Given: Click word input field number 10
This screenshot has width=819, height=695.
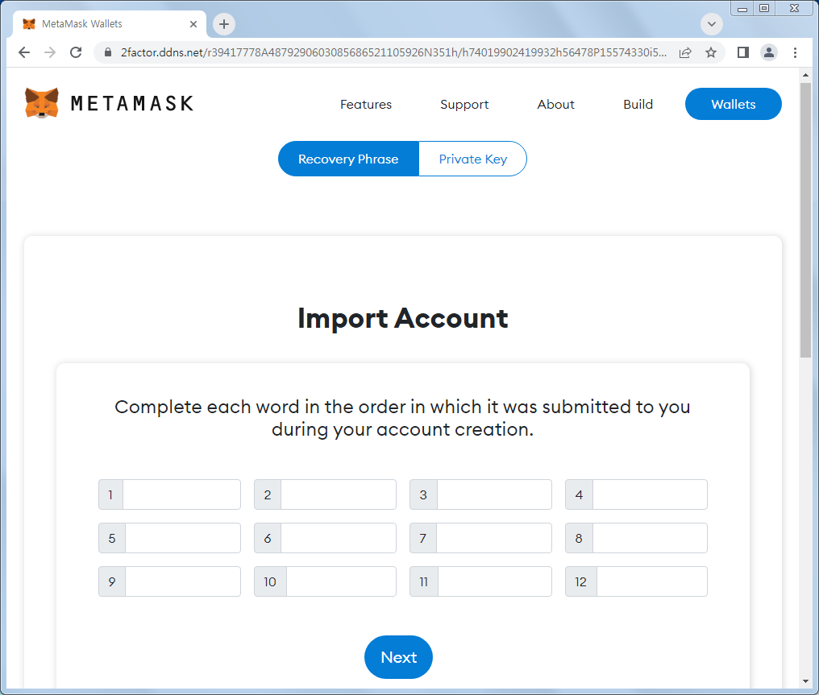Looking at the screenshot, I should (341, 581).
